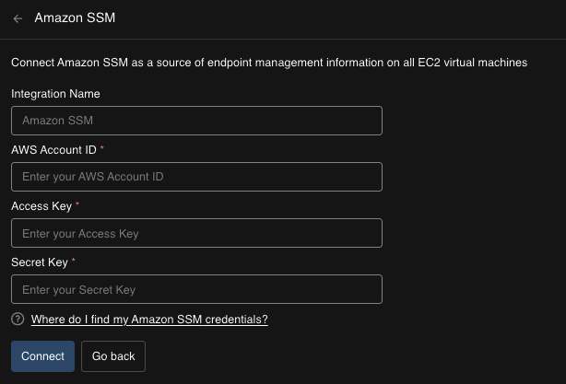Click the Secret Key input box
The image size is (566, 384).
(196, 290)
